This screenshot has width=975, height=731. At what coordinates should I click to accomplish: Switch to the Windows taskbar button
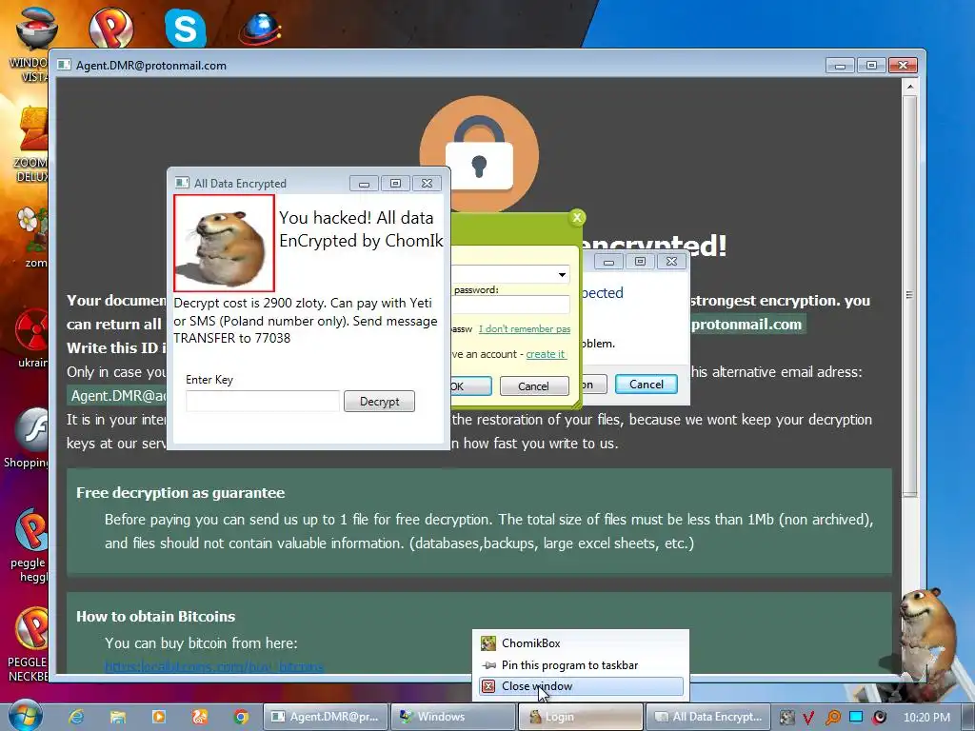(x=454, y=717)
